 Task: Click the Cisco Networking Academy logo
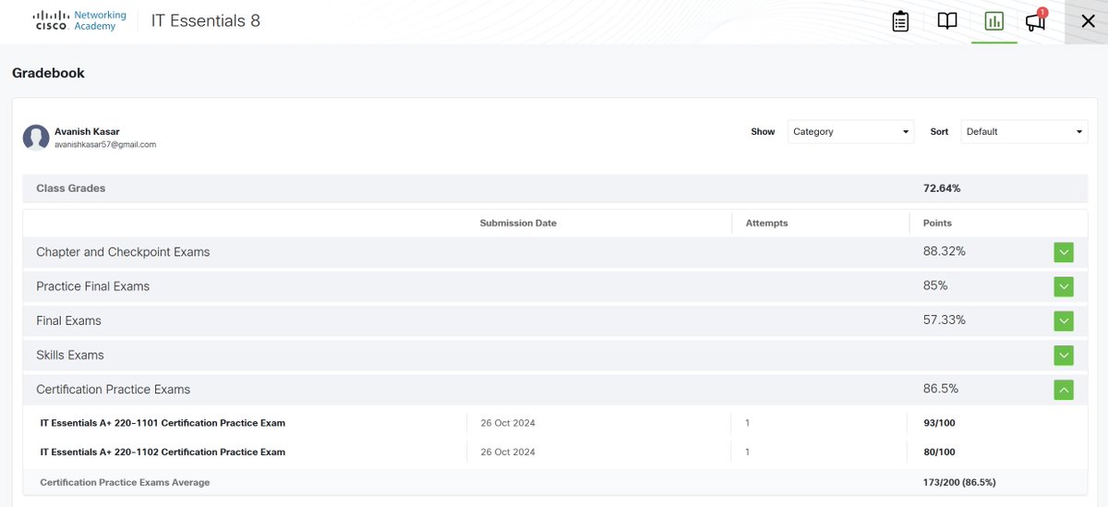(x=79, y=21)
